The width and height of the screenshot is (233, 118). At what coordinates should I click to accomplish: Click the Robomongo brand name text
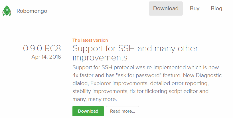click(32, 11)
